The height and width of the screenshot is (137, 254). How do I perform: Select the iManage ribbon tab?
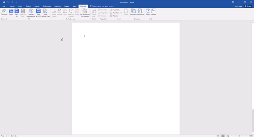click(x=83, y=6)
